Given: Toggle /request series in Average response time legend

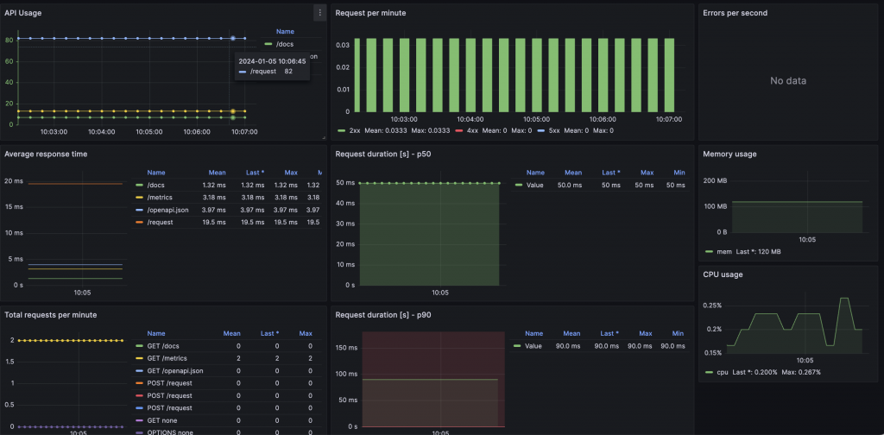Looking at the screenshot, I should tap(160, 222).
